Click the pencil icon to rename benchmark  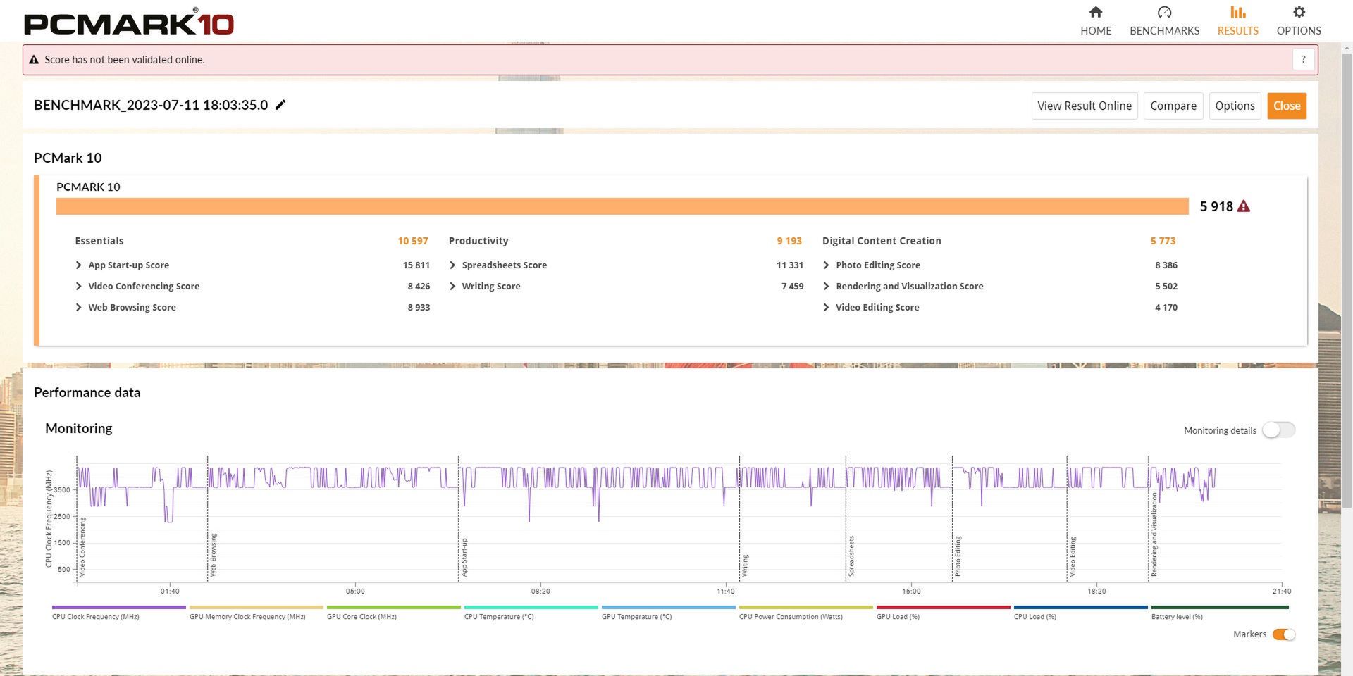pyautogui.click(x=280, y=105)
